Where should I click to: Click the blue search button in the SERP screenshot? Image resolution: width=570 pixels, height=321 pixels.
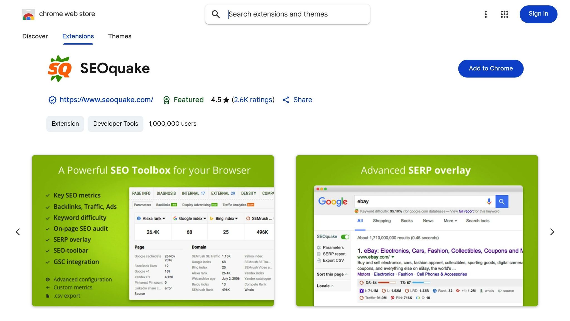[x=502, y=201]
